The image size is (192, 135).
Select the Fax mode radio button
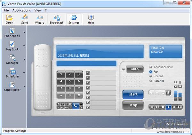coord(151,72)
